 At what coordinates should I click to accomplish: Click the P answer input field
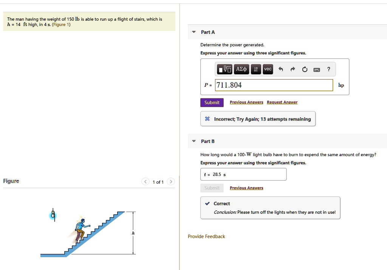click(274, 85)
